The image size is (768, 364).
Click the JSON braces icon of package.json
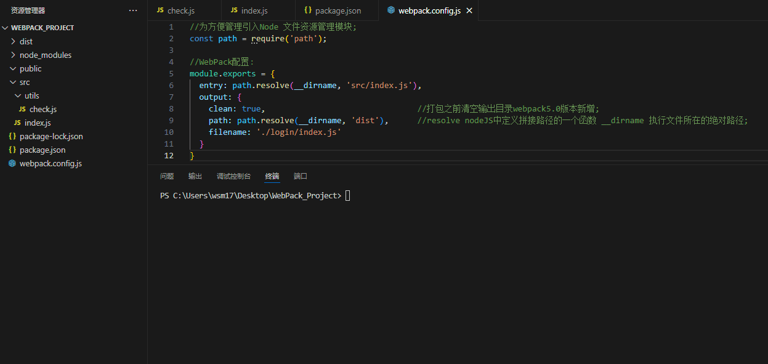click(x=12, y=150)
